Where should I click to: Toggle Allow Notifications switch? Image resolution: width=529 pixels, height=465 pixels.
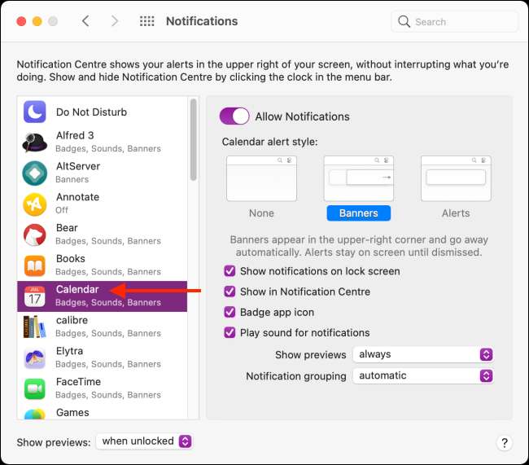tap(234, 116)
